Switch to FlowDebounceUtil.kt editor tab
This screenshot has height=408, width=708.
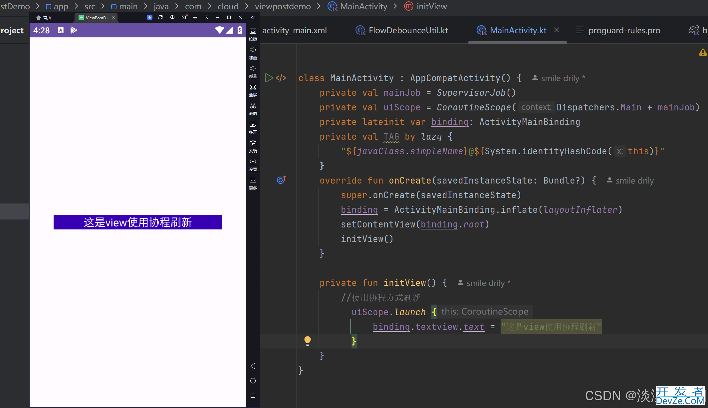coord(402,30)
